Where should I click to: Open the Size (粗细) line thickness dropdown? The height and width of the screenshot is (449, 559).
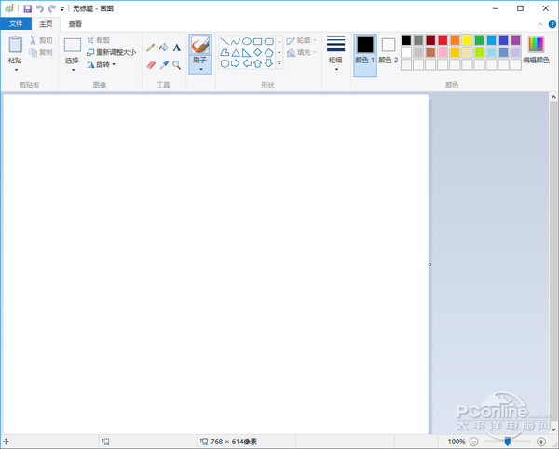coord(335,53)
